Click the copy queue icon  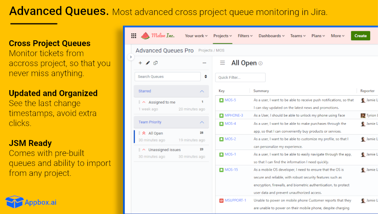(x=156, y=63)
